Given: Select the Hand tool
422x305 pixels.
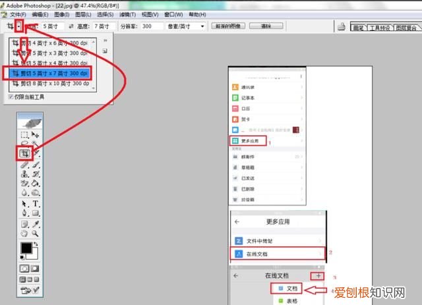Looking at the screenshot, I should [x=25, y=233].
